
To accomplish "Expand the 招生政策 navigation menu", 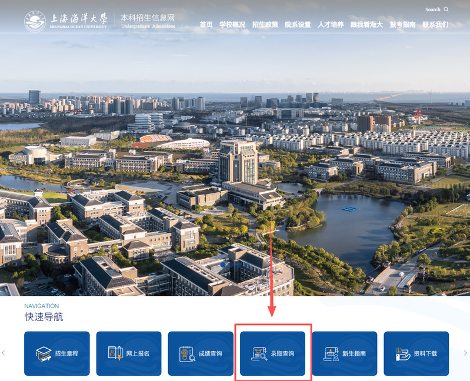I will pos(265,25).
